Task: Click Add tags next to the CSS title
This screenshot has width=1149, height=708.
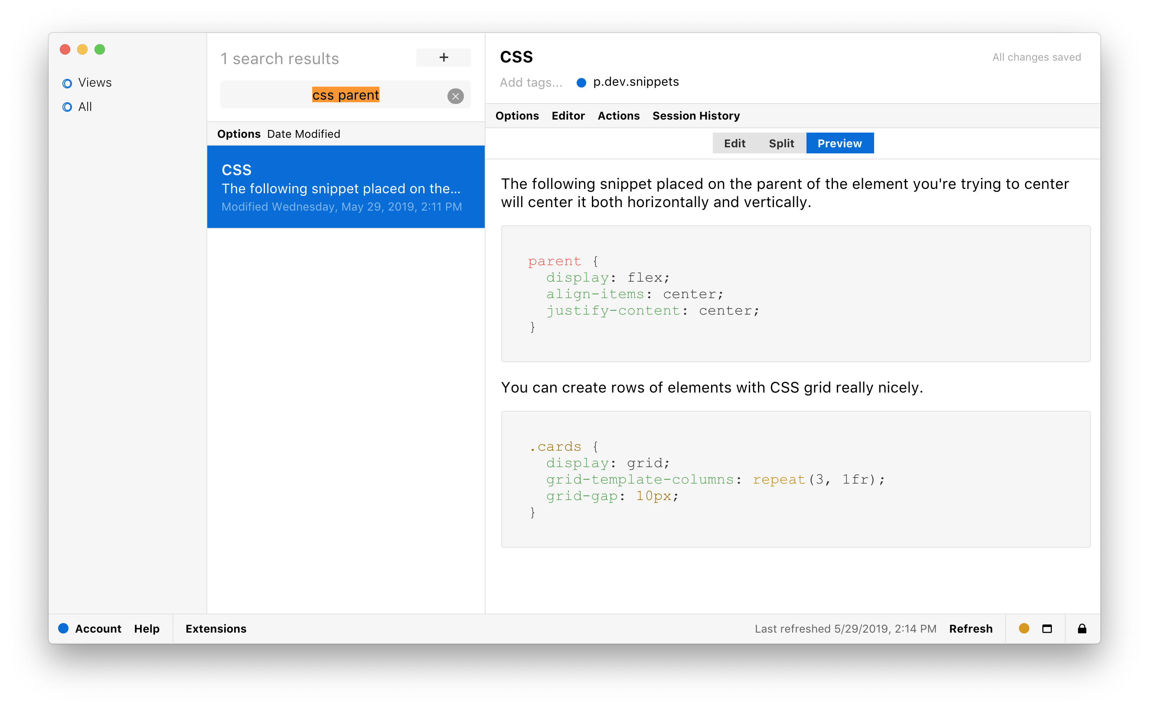Action: [x=531, y=82]
